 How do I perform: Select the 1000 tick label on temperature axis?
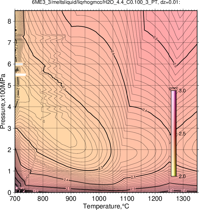[x=99, y=199]
